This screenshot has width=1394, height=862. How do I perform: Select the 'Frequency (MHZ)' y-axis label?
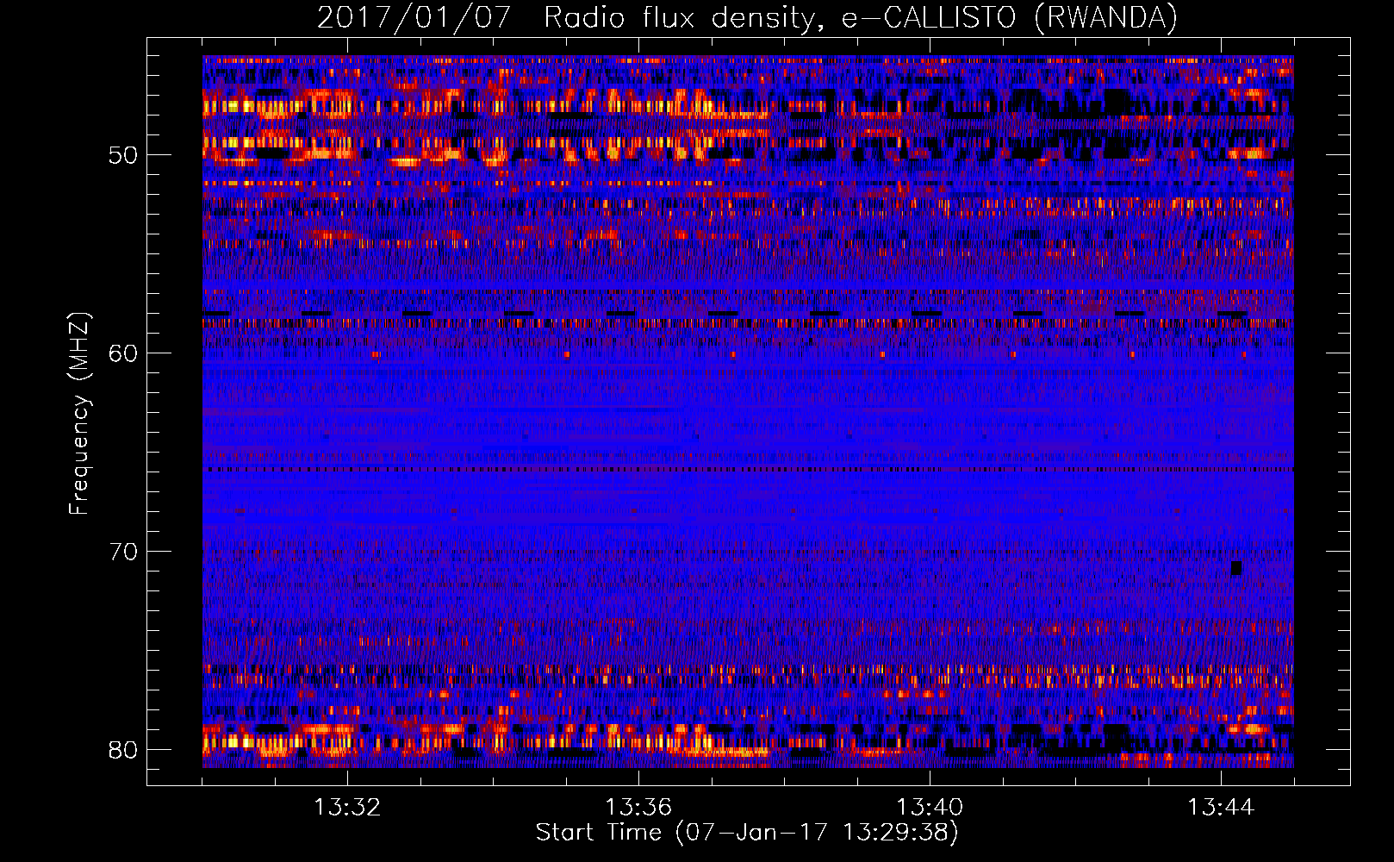tap(79, 414)
